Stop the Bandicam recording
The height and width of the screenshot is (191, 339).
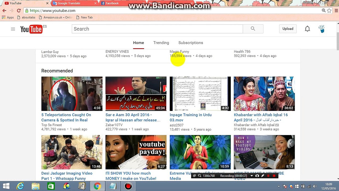tap(274, 176)
